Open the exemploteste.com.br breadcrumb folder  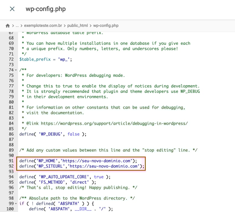click(x=43, y=25)
